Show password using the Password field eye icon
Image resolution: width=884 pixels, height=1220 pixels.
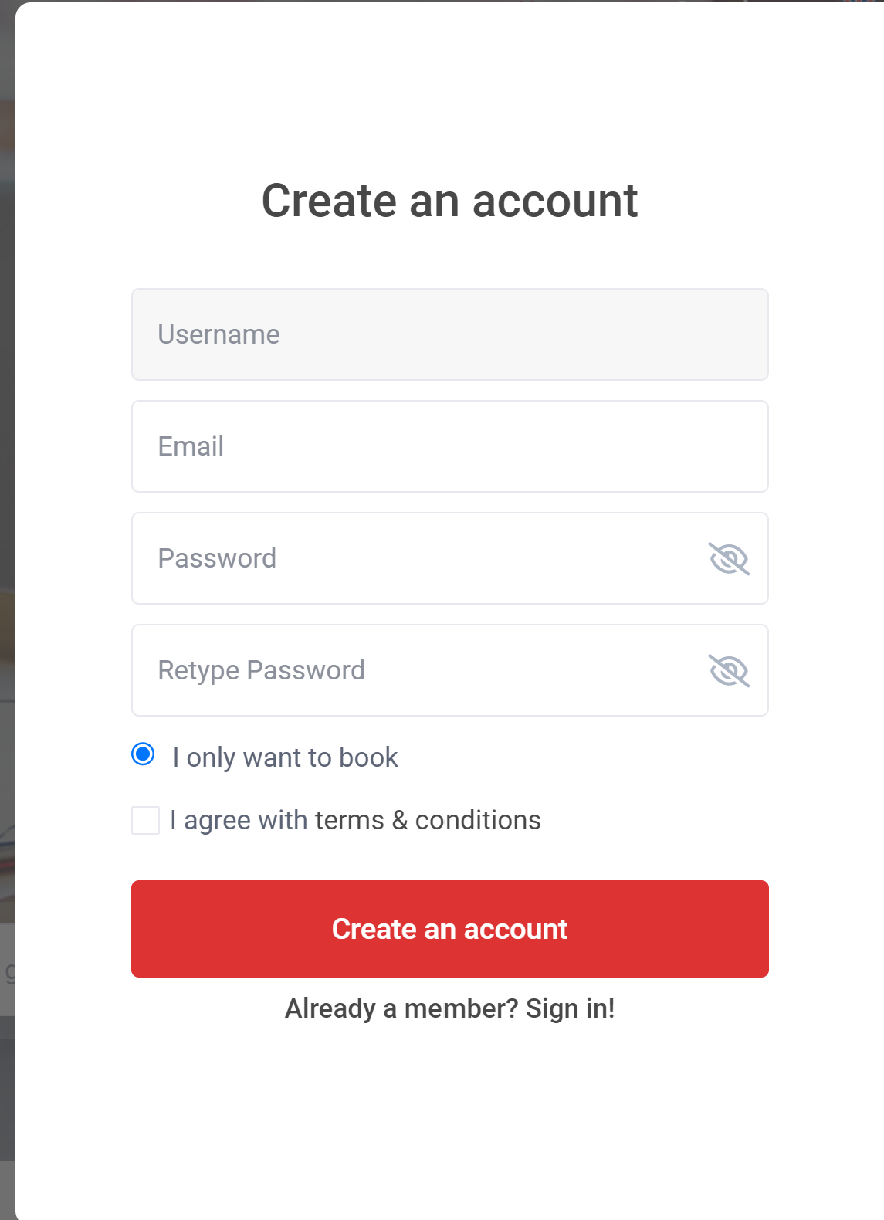729,558
